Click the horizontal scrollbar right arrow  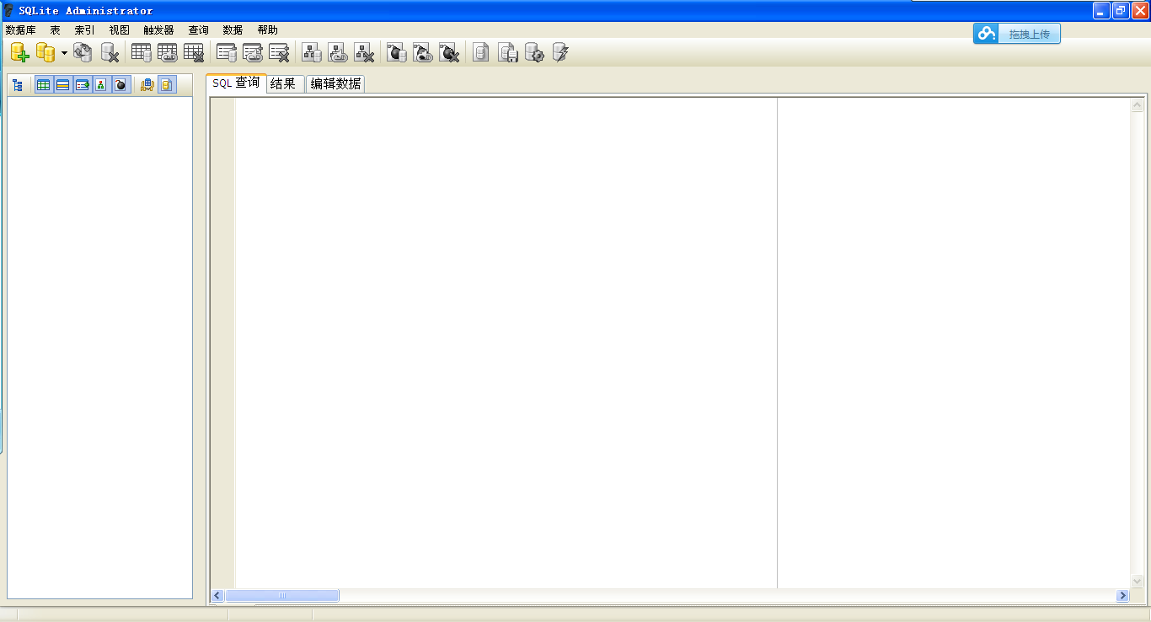pos(1122,596)
